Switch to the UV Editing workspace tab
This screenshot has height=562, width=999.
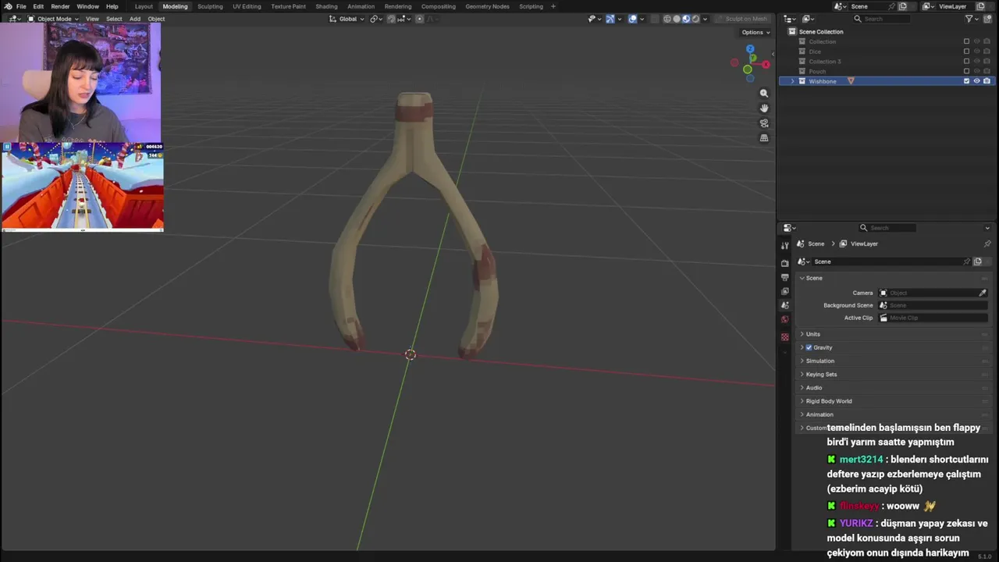point(247,6)
